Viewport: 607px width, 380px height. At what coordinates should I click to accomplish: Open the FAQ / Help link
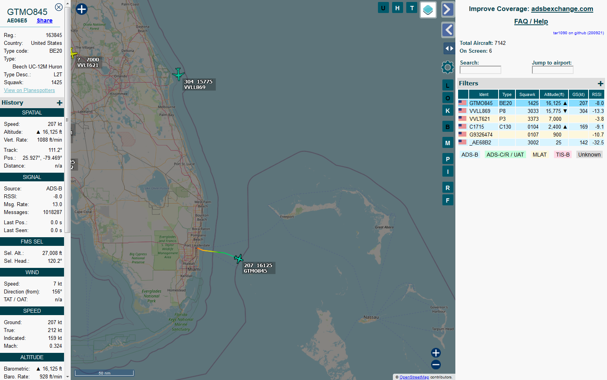(531, 21)
